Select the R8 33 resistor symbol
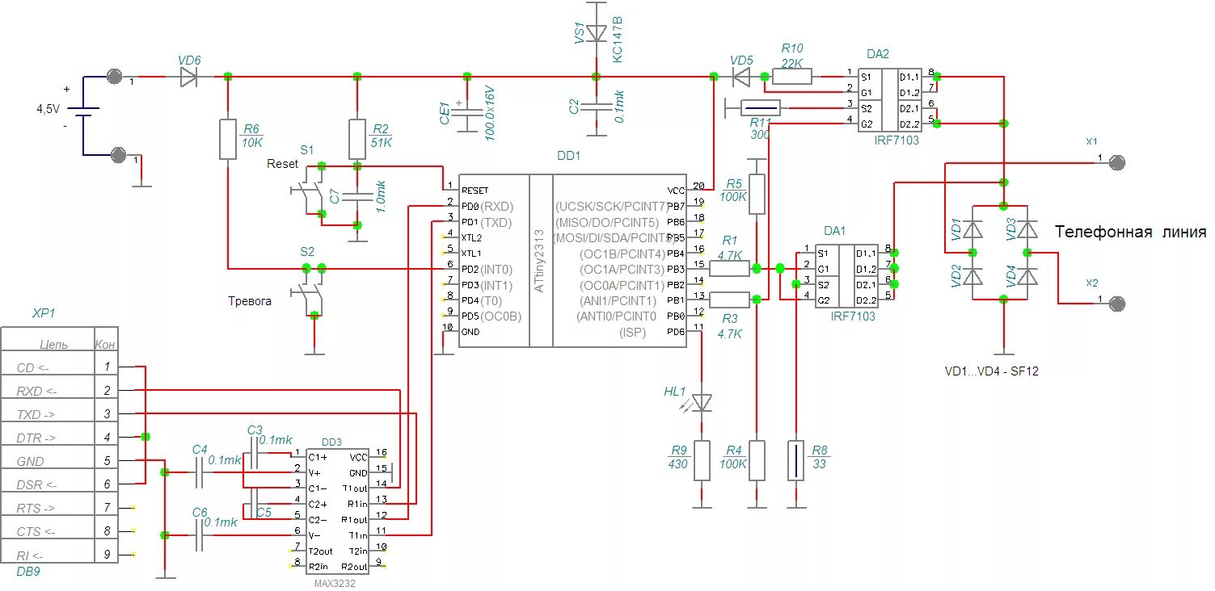The width and height of the screenshot is (1215, 591). pyautogui.click(x=796, y=461)
